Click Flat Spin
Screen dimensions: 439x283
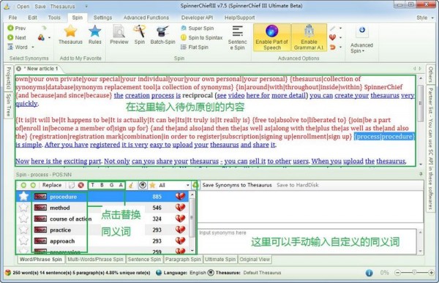tap(195, 47)
